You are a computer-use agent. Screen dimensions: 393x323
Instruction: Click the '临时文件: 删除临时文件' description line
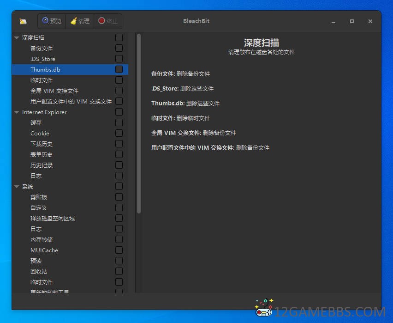[180, 118]
